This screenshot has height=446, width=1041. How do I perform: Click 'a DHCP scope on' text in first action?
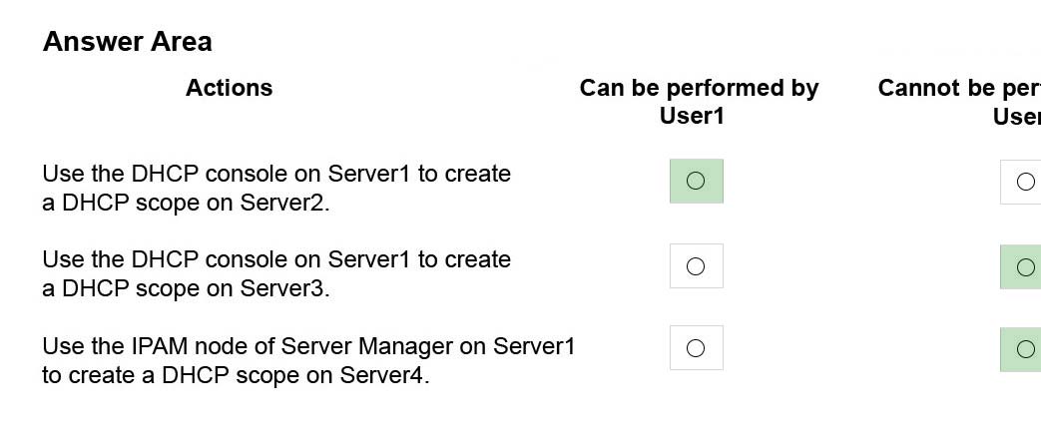pyautogui.click(x=138, y=203)
